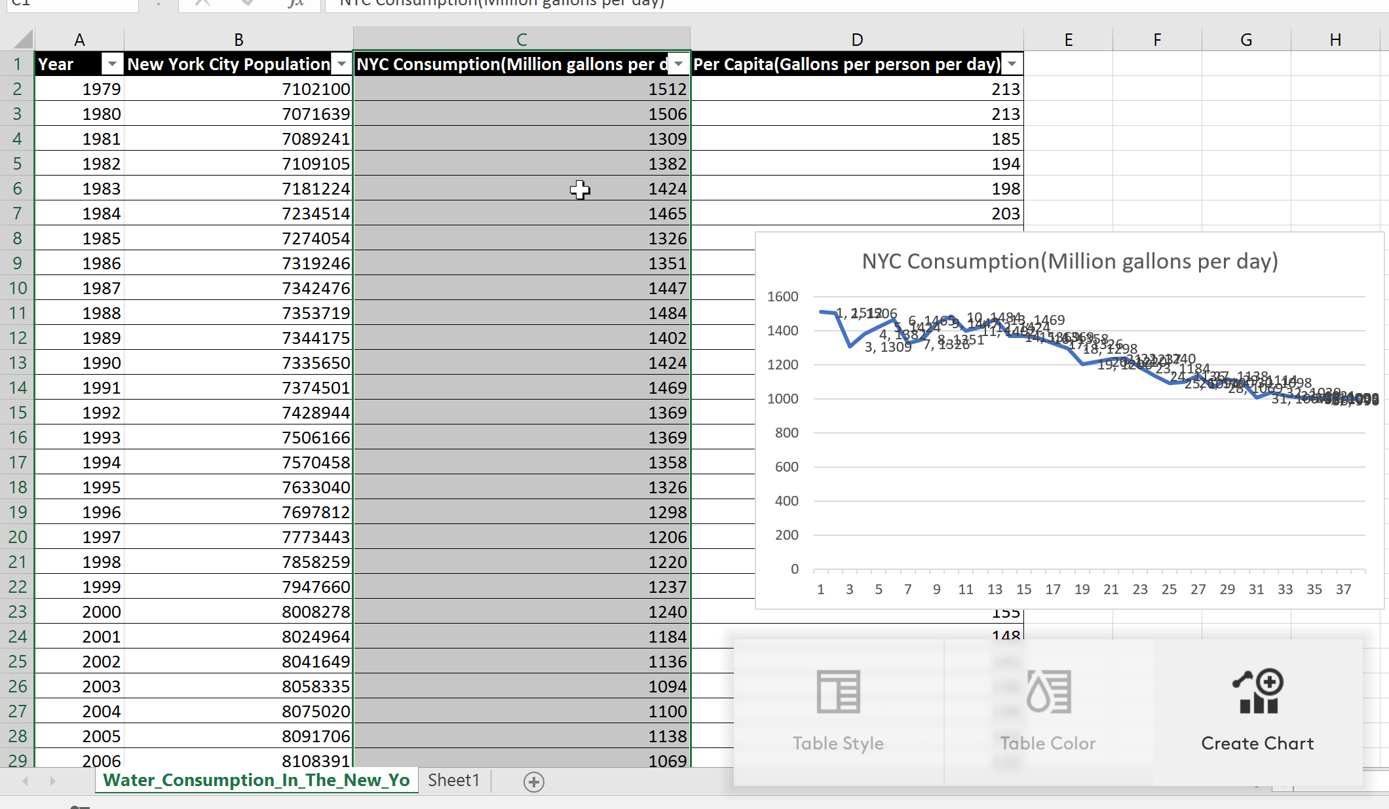The image size is (1389, 809).
Task: Open the NYC Consumption column filter dropdown
Action: (x=679, y=64)
